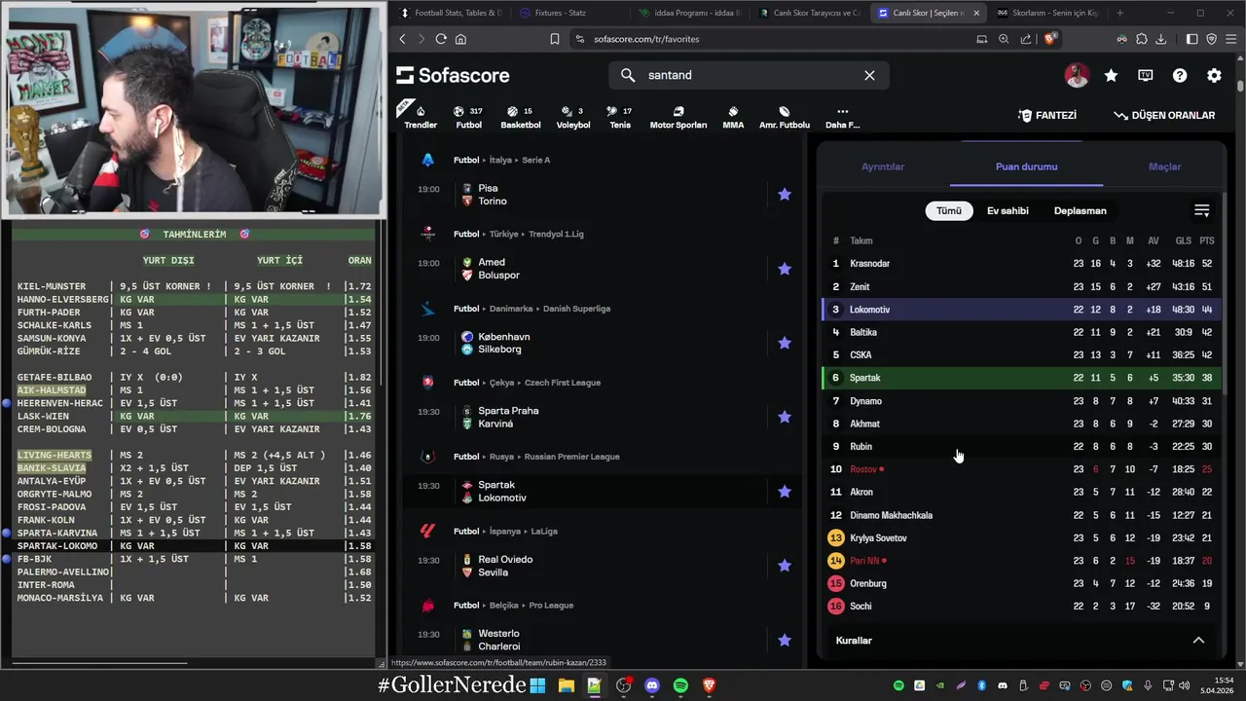
Task: Bookmark page with toolbar bookmark icon
Action: tap(554, 39)
